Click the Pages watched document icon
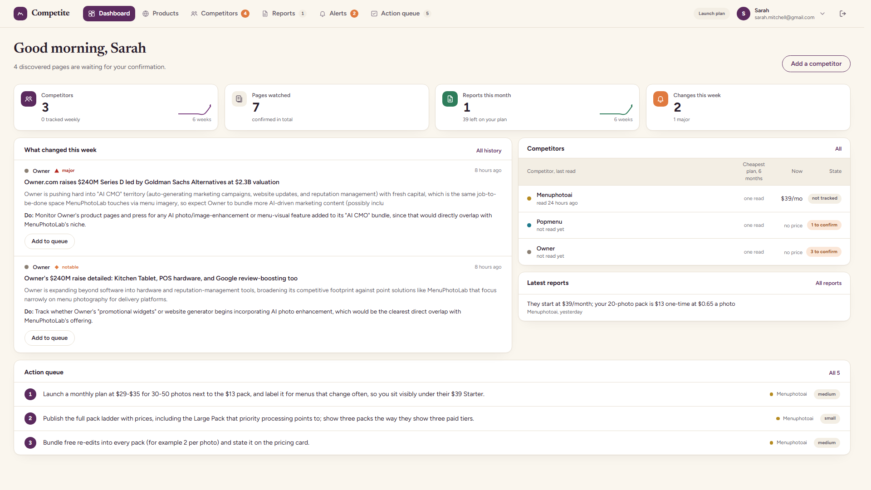This screenshot has height=490, width=871. [239, 99]
